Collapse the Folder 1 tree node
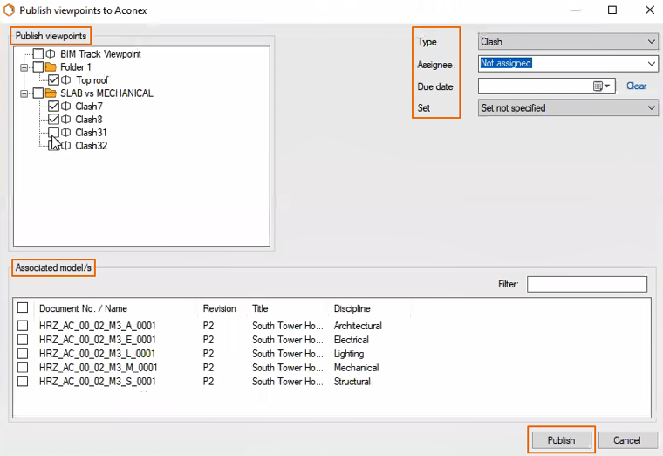Screen dimensions: 663x456 pyautogui.click(x=24, y=67)
